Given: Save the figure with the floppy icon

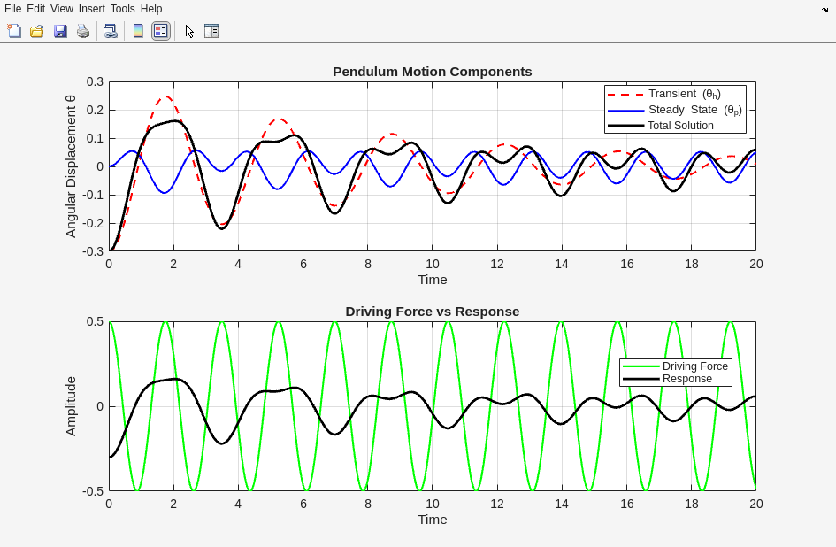Looking at the screenshot, I should pos(60,31).
